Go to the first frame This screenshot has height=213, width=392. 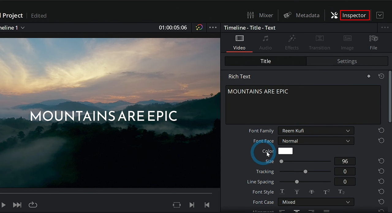click(x=207, y=205)
